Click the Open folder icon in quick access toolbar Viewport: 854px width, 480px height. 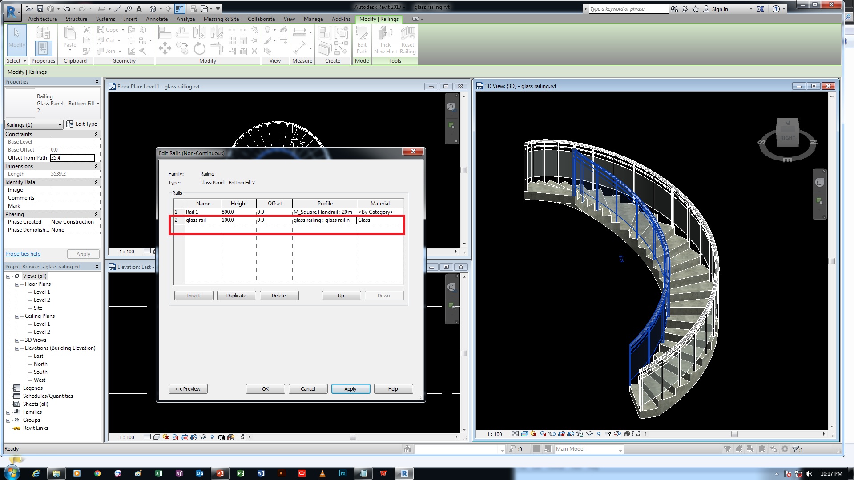point(29,8)
